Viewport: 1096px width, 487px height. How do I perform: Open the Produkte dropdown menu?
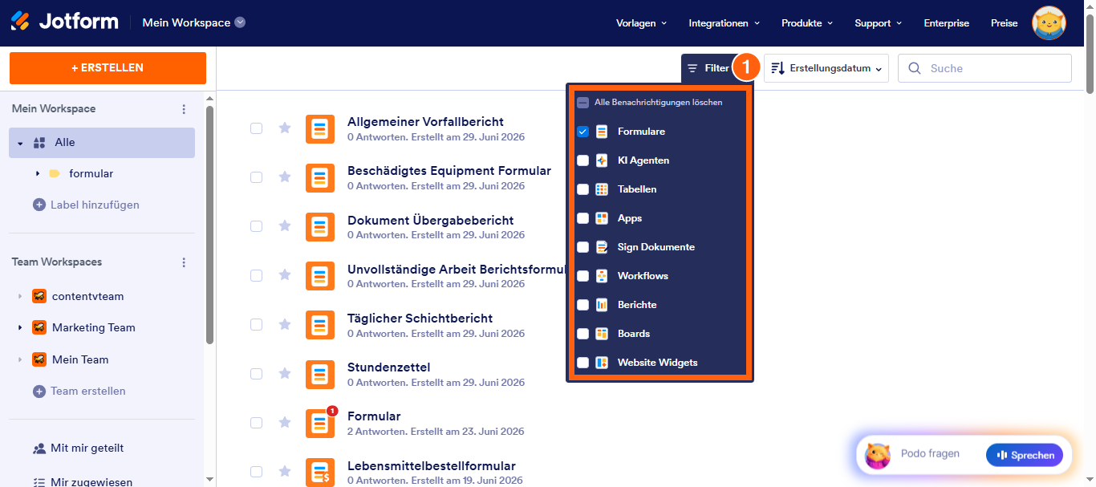[807, 23]
